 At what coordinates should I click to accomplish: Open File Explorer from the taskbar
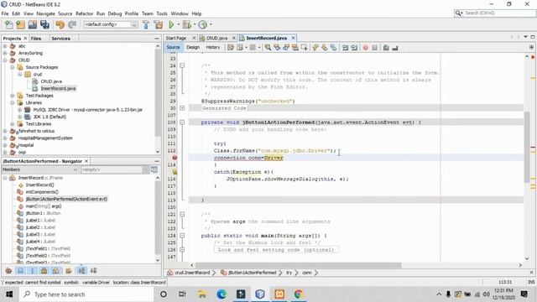point(202,294)
